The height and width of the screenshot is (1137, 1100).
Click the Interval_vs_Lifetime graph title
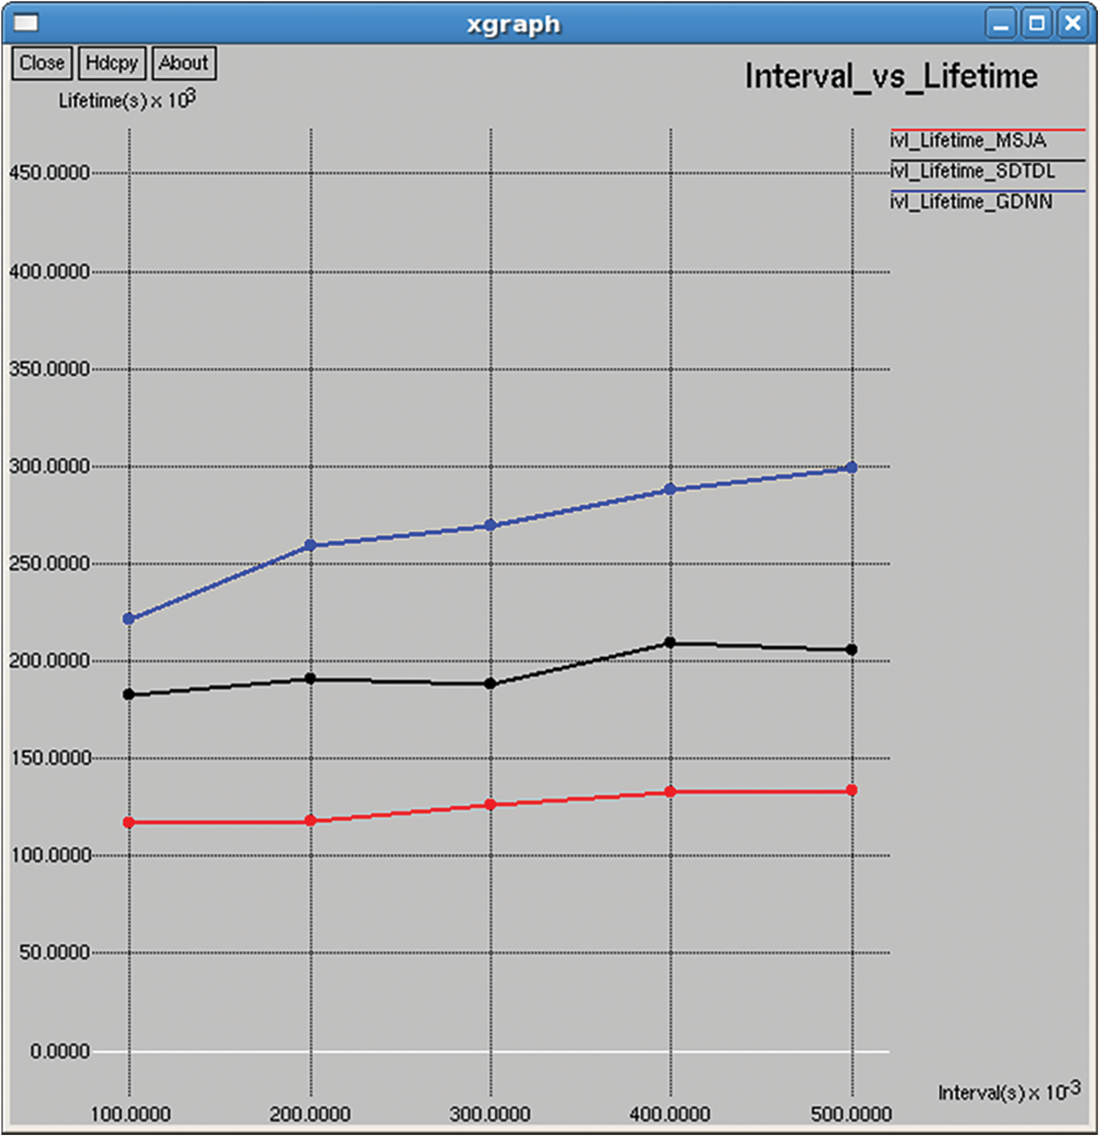coord(891,77)
